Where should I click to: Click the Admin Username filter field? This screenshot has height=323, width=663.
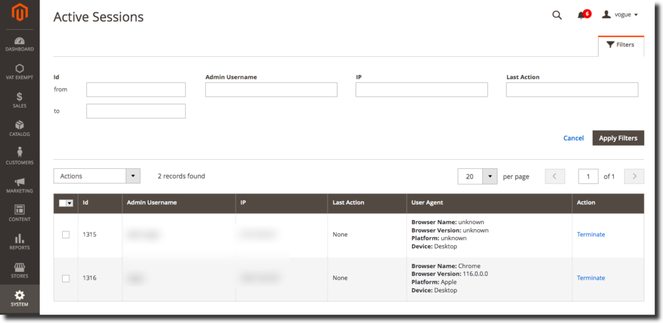tap(271, 89)
